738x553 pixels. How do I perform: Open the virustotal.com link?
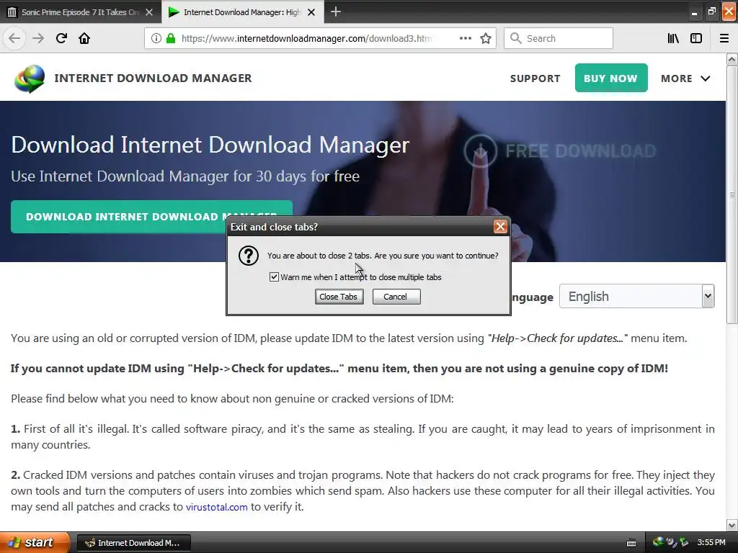point(216,507)
